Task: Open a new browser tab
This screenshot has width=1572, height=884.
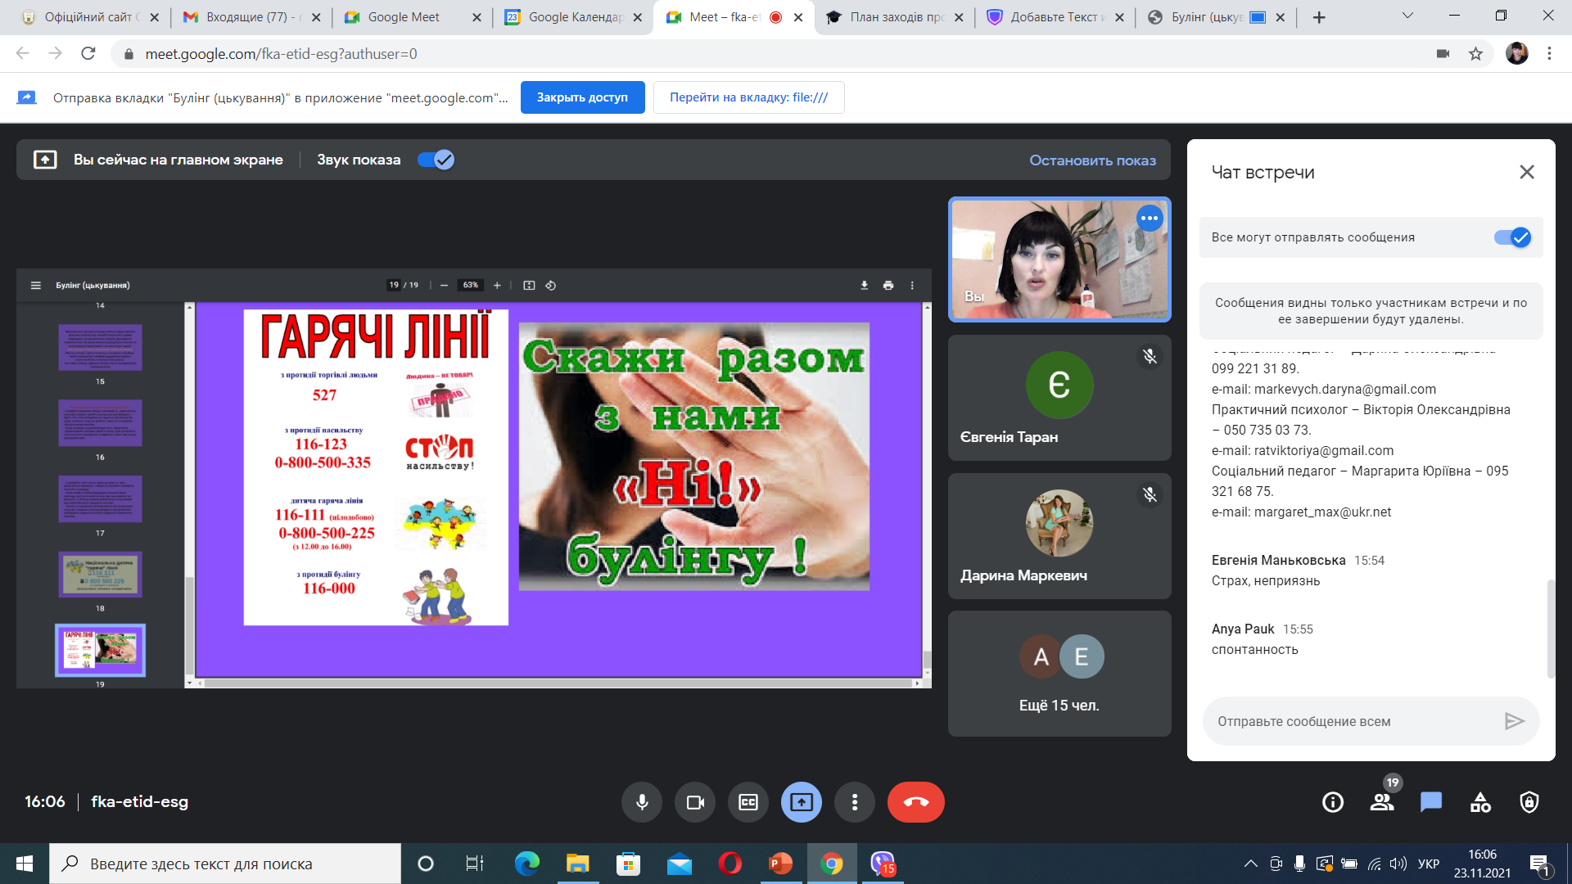Action: 1318,17
